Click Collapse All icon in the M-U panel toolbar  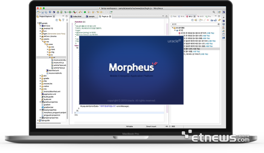tap(192, 20)
